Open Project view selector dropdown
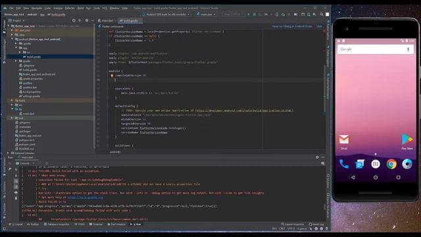Viewport: 421px width, 237px height. click(x=16, y=20)
